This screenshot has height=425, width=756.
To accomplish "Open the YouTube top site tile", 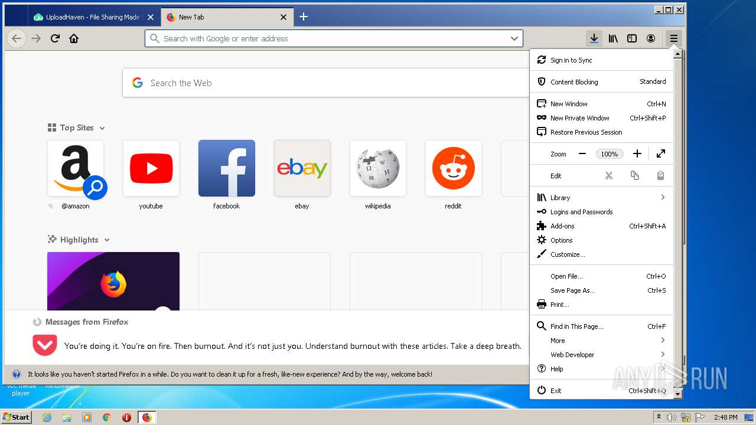I will pos(151,168).
